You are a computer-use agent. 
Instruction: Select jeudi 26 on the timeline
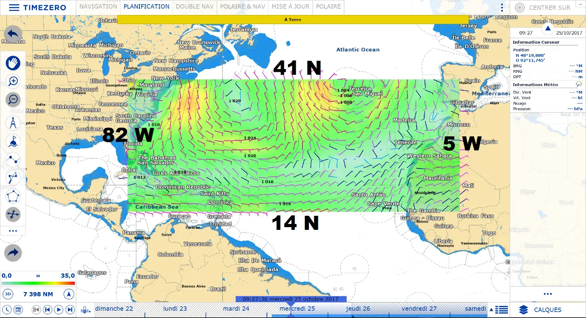pos(358,308)
